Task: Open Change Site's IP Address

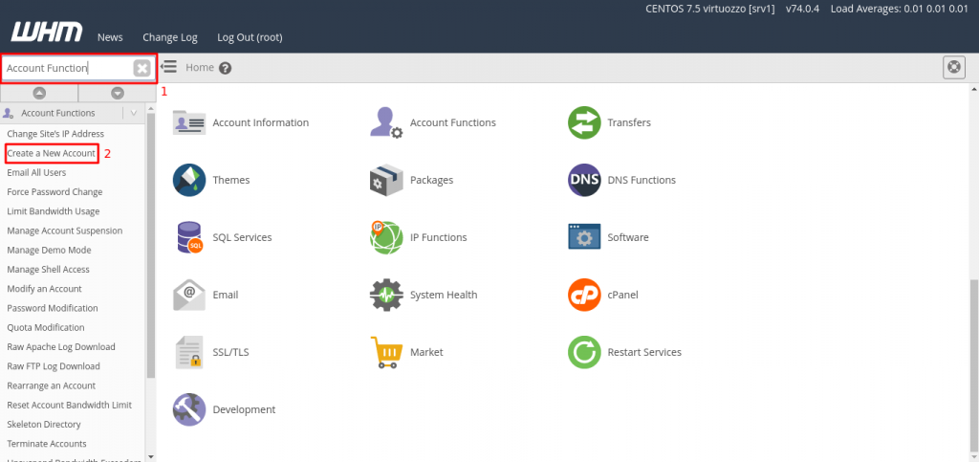Action: pyautogui.click(x=55, y=134)
